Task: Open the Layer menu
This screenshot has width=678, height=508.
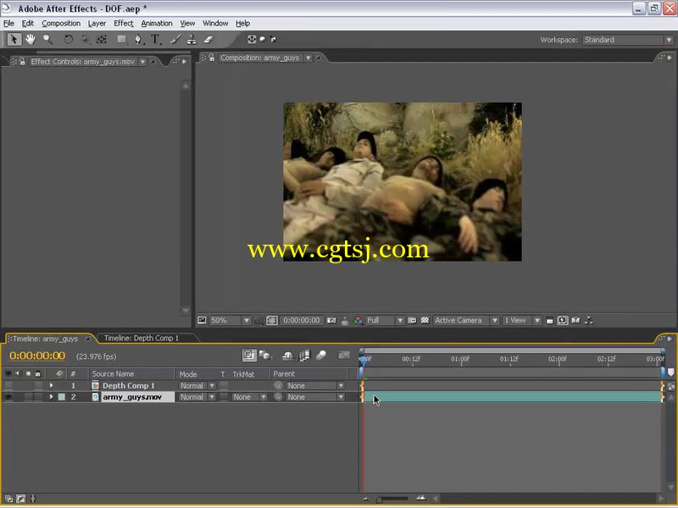Action: (97, 24)
